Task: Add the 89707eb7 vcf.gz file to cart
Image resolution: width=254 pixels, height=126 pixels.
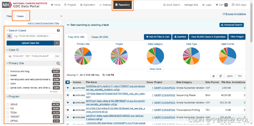Action: click(67, 103)
